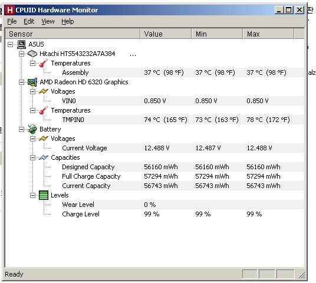Collapse the Levels node
The width and height of the screenshot is (316, 283).
[x=32, y=195]
